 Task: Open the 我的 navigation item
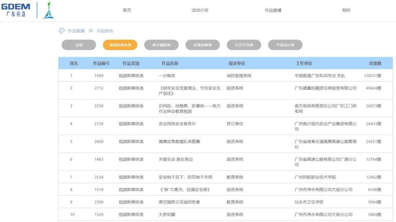tap(346, 10)
